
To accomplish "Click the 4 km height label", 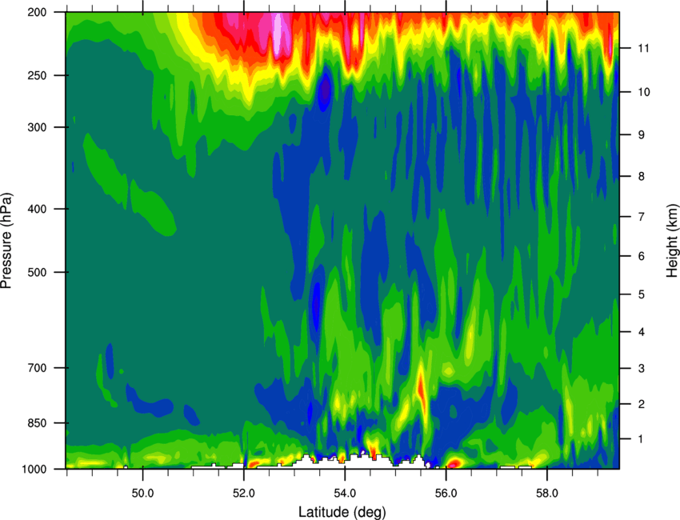I will pos(642,332).
